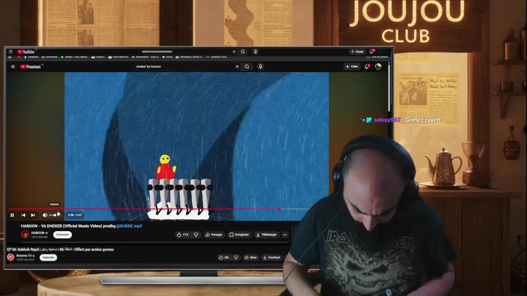Click the Partager share button
Image resolution: width=527 pixels, height=296 pixels.
[214, 235]
